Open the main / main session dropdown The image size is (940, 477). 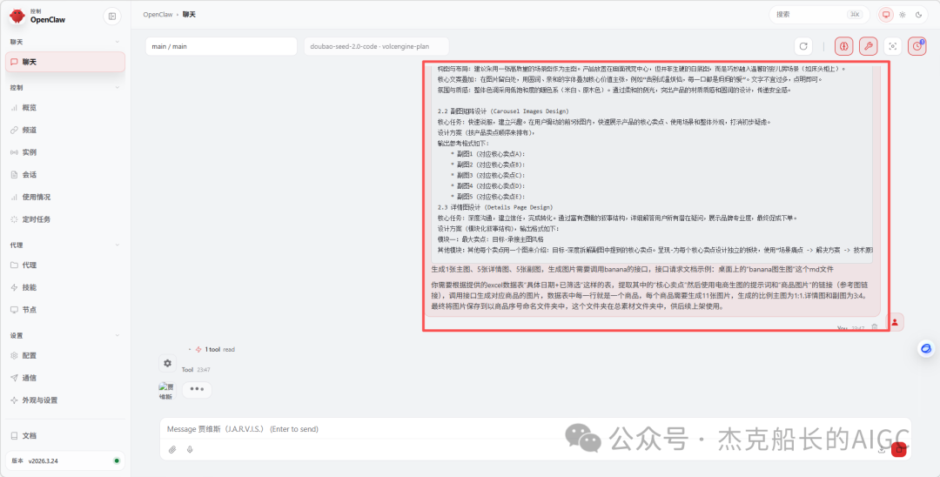(221, 46)
